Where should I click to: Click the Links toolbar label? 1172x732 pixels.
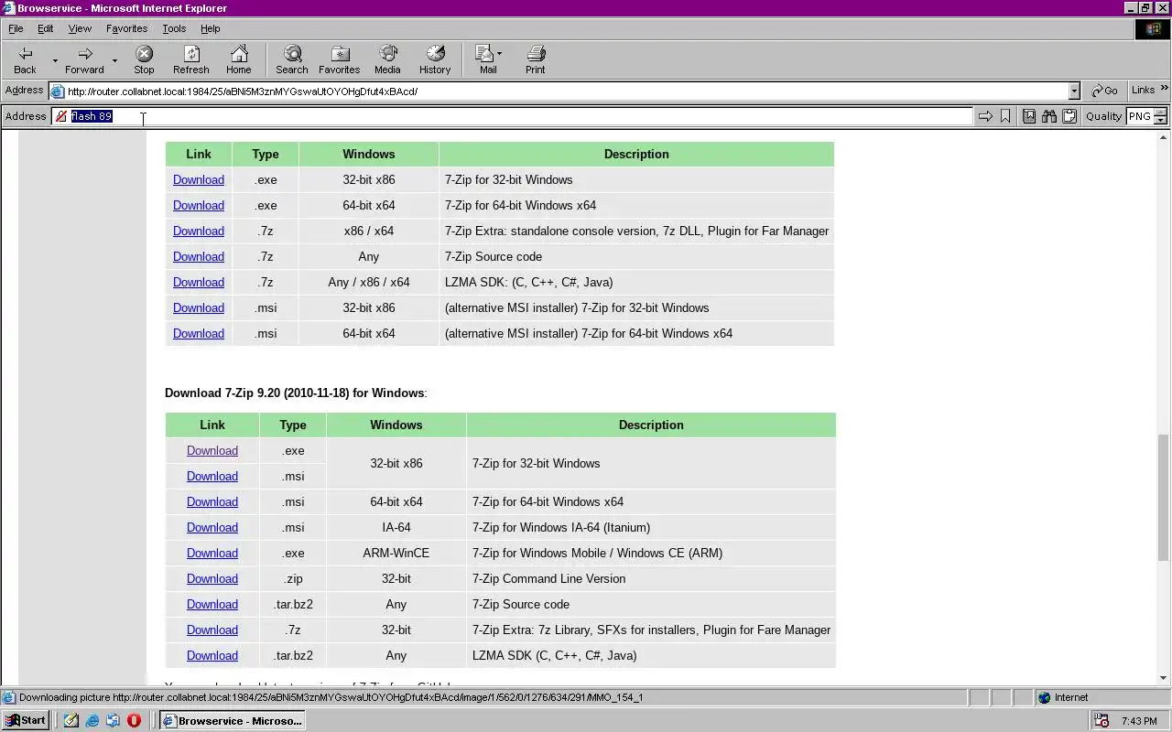[x=1143, y=90]
